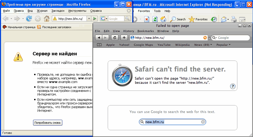Open Tools menu in Internet Explorer
This screenshot has width=253, height=137.
tap(157, 11)
